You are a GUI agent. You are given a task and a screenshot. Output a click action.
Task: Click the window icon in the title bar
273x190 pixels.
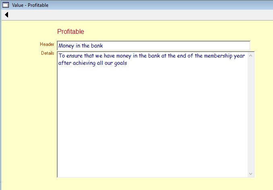(x=6, y=5)
